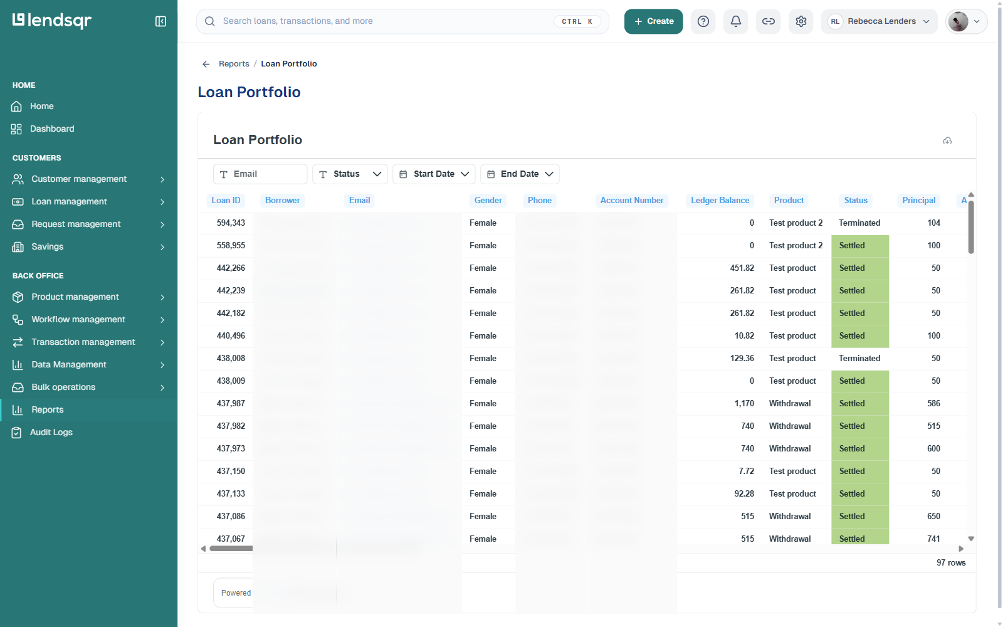The height and width of the screenshot is (627, 1003).
Task: Open the End Date filter dropdown
Action: coord(520,174)
